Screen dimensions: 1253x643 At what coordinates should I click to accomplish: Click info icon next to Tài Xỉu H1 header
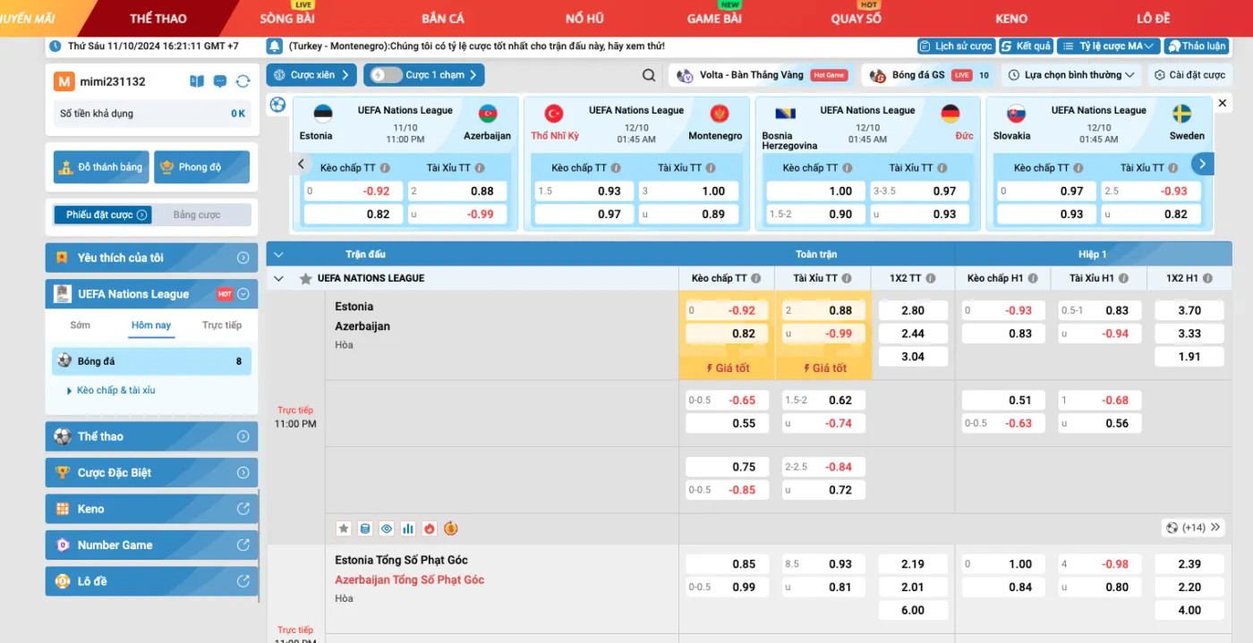(1124, 278)
